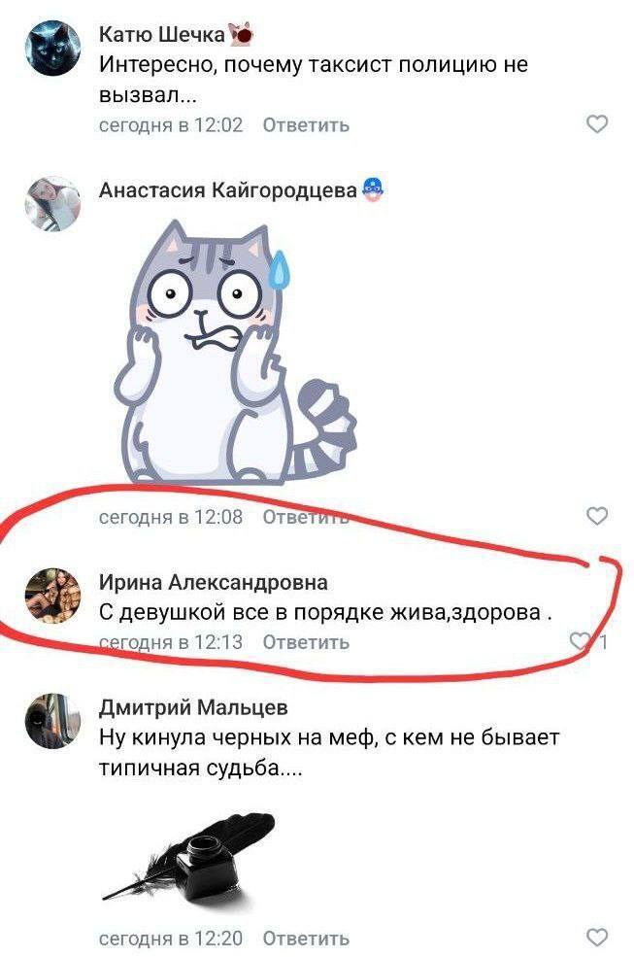The width and height of the screenshot is (634, 957).
Task: Open Катю Шечка's black cat avatar
Action: pyautogui.click(x=52, y=48)
